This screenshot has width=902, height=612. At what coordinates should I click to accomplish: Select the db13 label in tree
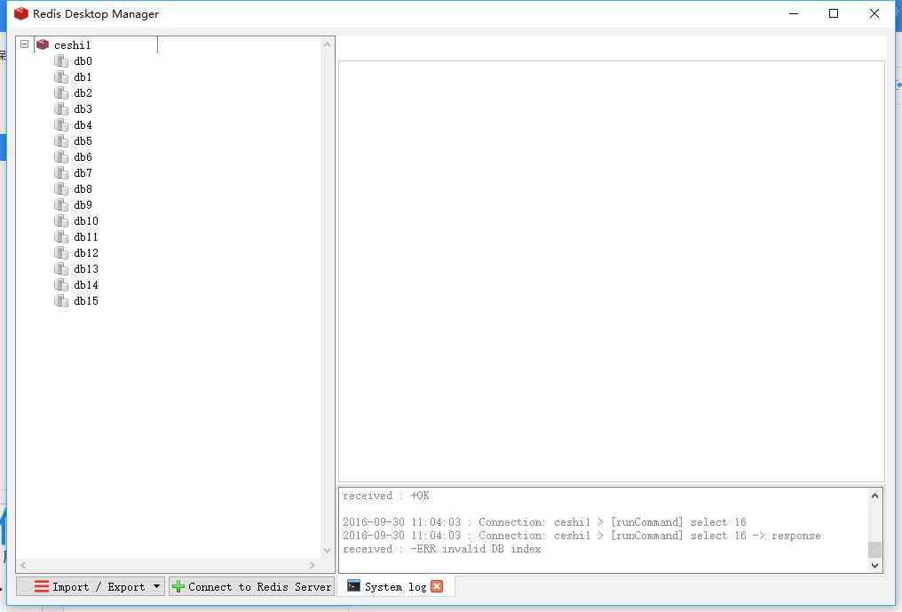86,269
